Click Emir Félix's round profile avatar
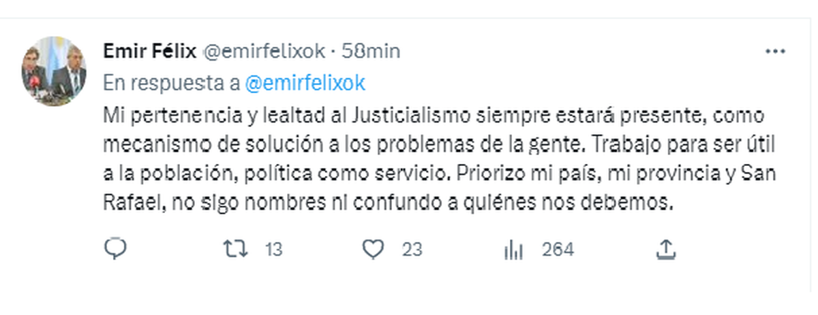The height and width of the screenshot is (315, 818). (x=53, y=71)
